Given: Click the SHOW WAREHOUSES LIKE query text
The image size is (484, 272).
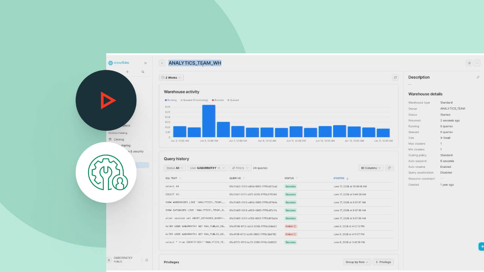Looking at the screenshot, I should pyautogui.click(x=195, y=202).
